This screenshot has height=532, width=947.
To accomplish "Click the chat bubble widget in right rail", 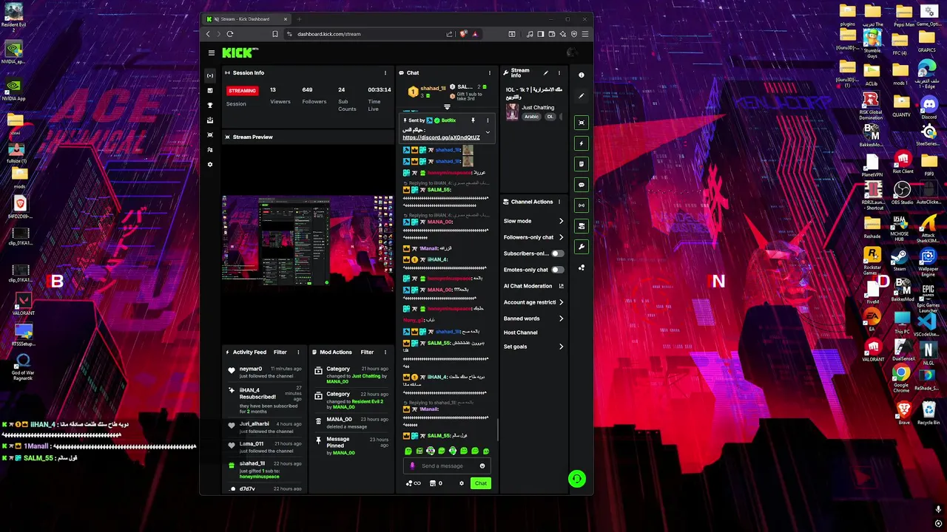I will pos(582,185).
